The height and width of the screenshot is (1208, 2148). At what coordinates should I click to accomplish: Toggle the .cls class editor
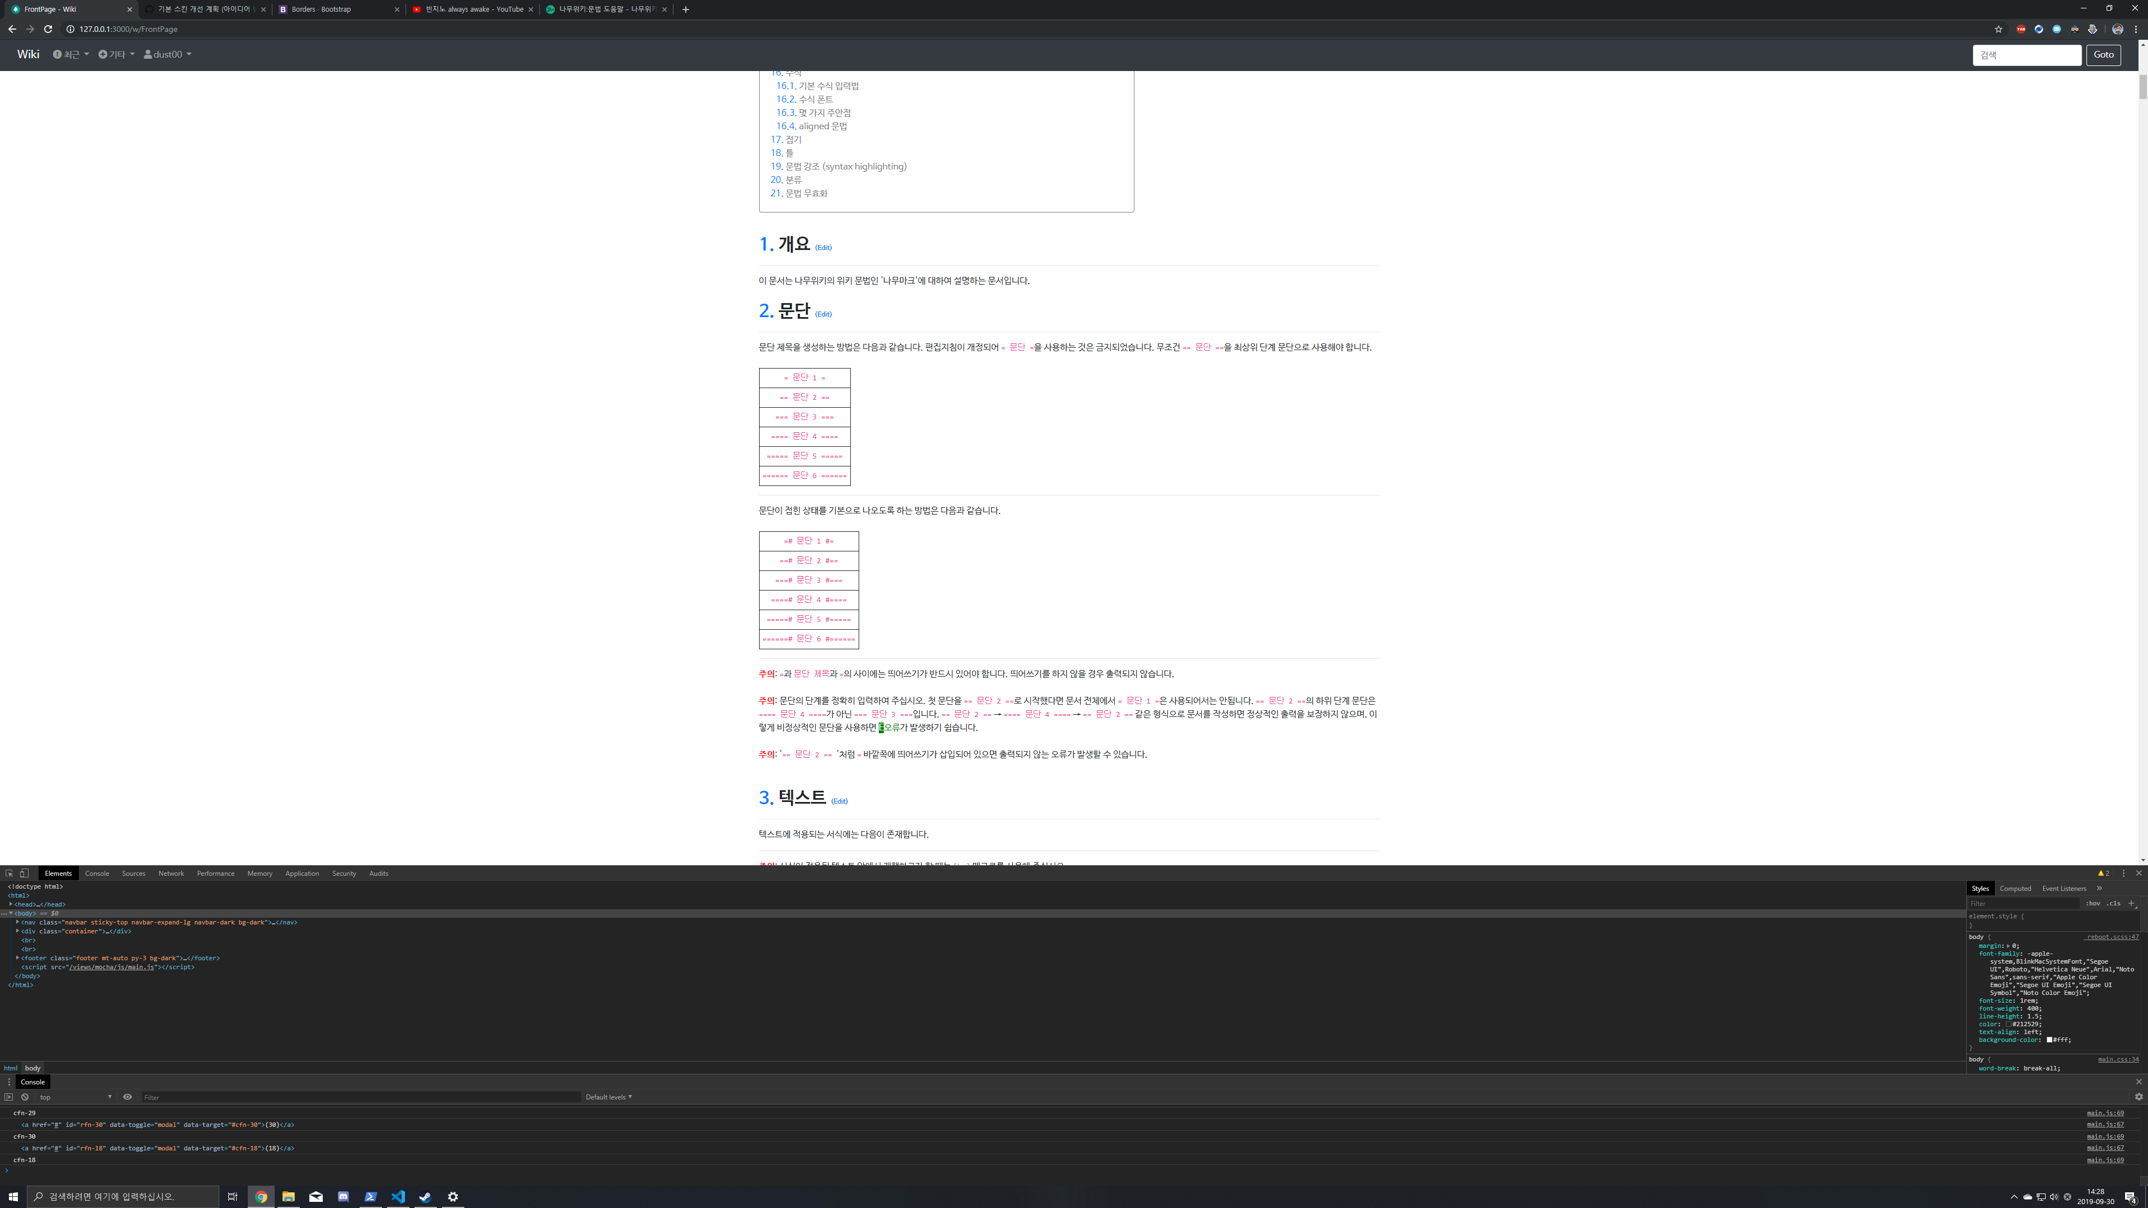coord(2114,903)
